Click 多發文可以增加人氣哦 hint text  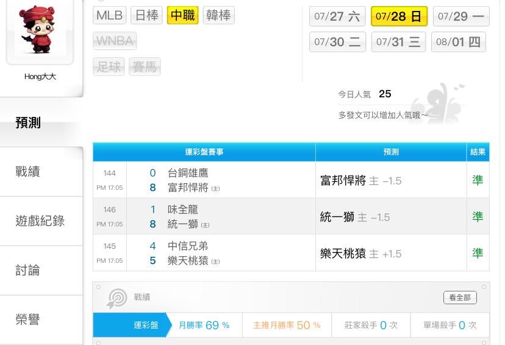(x=382, y=115)
